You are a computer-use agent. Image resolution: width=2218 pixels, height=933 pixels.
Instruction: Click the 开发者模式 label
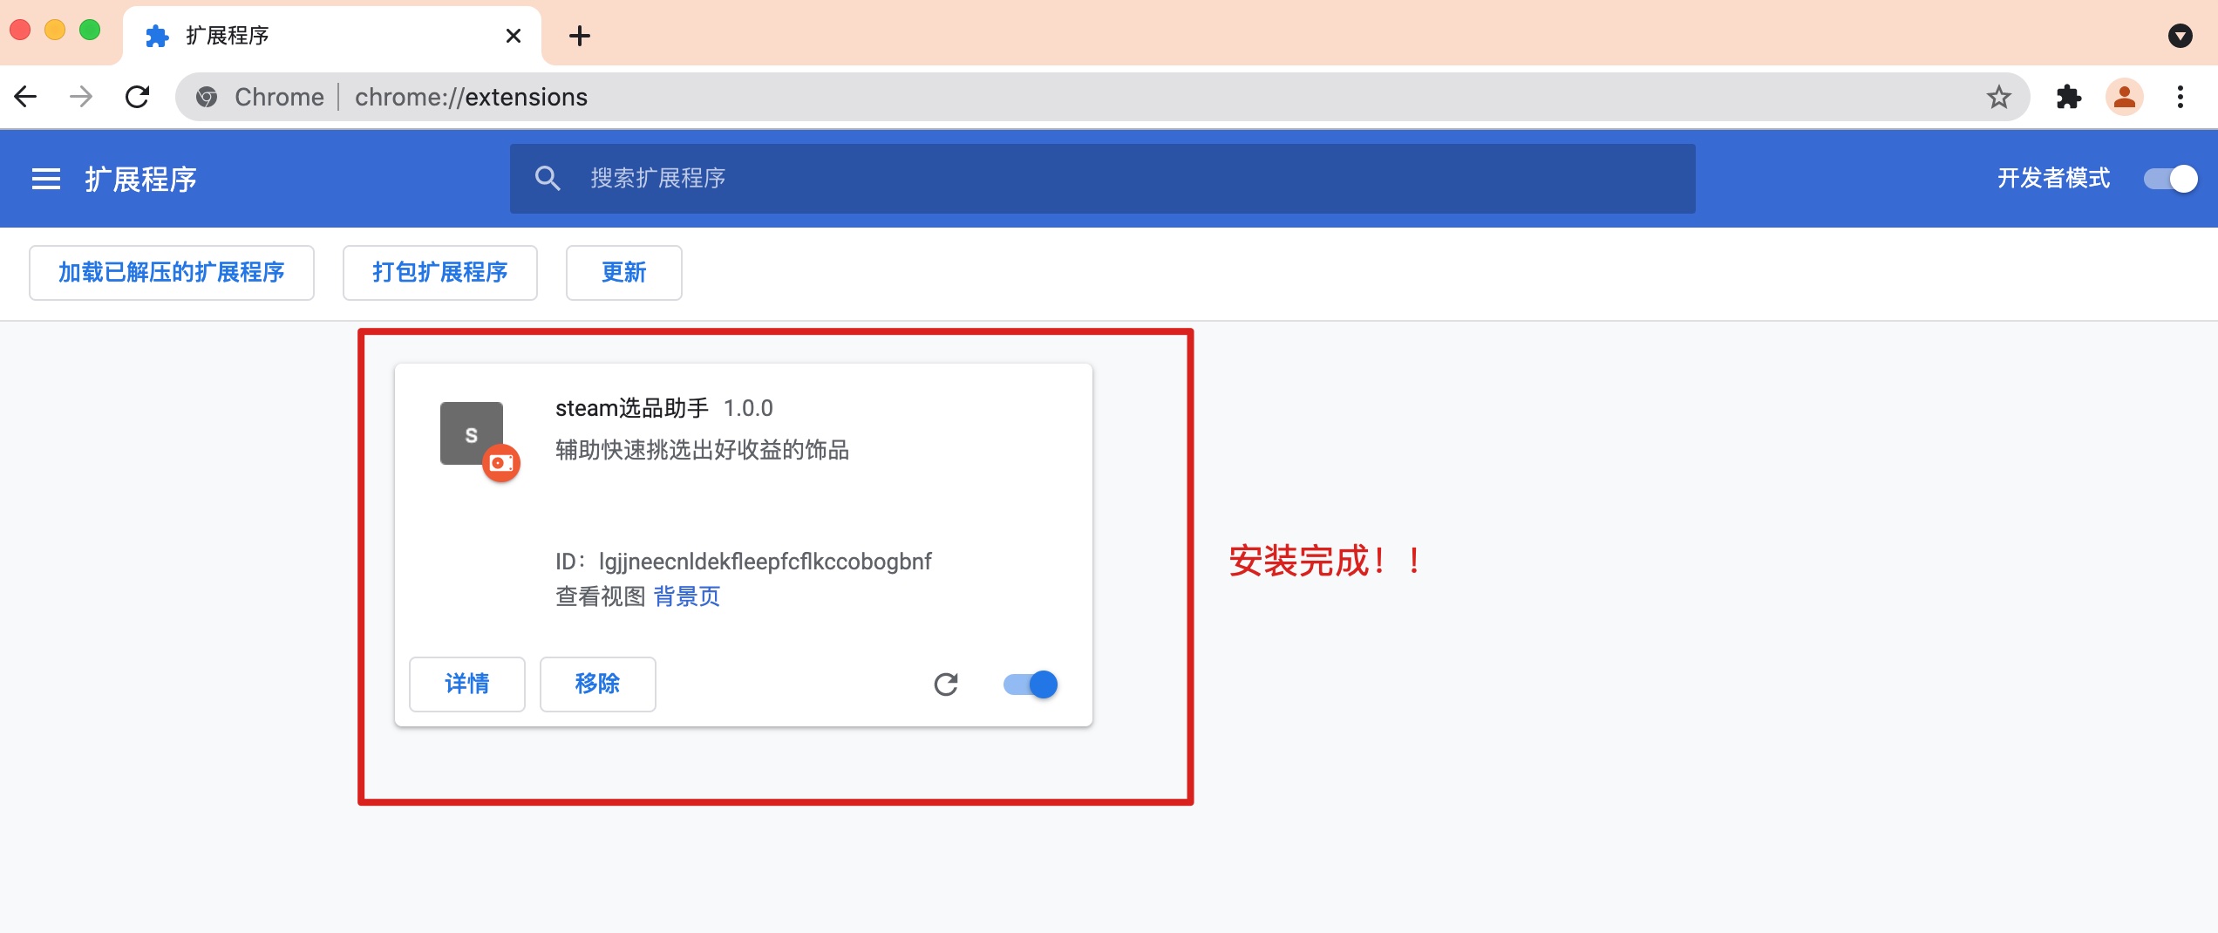pyautogui.click(x=2053, y=179)
